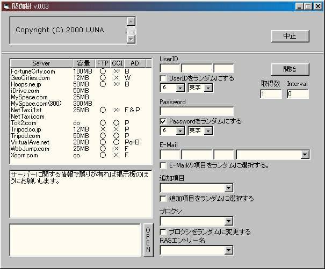The image size is (325, 269).
Task: Start with the 開始 button
Action: [290, 69]
